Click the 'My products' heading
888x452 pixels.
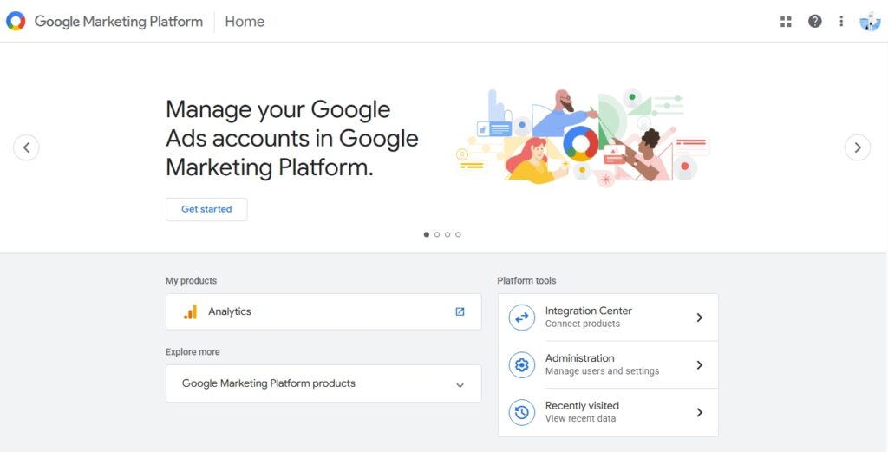coord(191,280)
